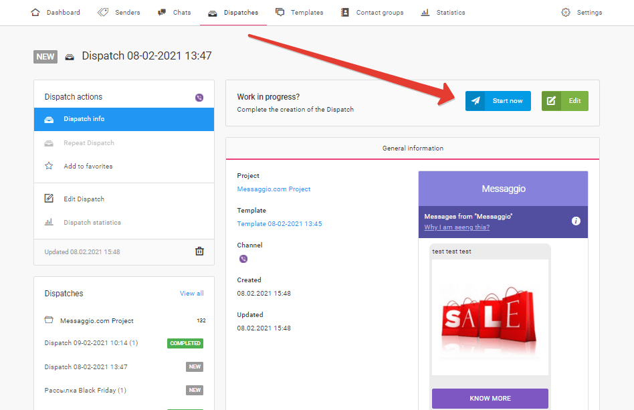The height and width of the screenshot is (410, 634).
Task: Click the blue Start now button
Action: 498,101
